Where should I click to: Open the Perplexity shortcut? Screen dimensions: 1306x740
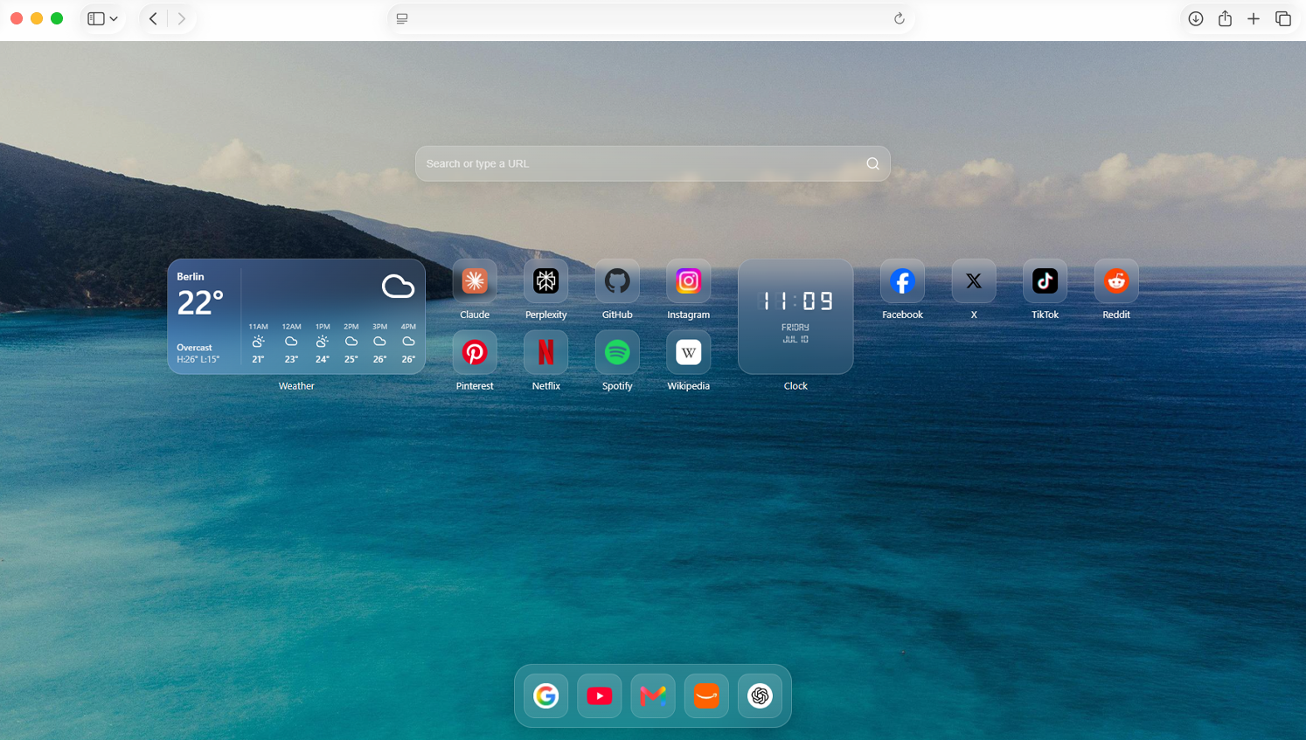(545, 281)
